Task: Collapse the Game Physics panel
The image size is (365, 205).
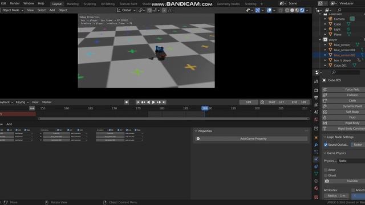Action: pos(325,153)
